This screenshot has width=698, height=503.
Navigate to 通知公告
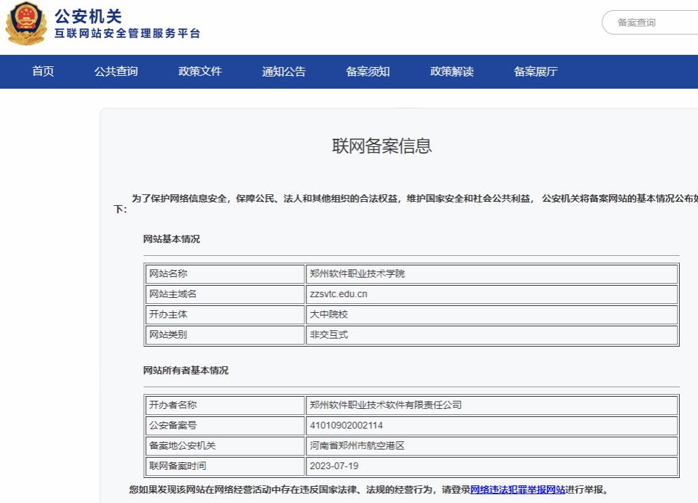(x=284, y=72)
